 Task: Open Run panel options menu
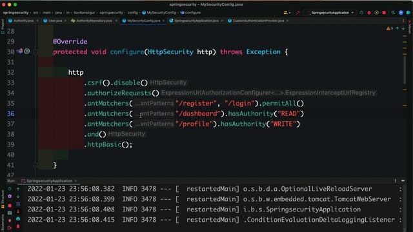pyautogui.click(x=396, y=181)
